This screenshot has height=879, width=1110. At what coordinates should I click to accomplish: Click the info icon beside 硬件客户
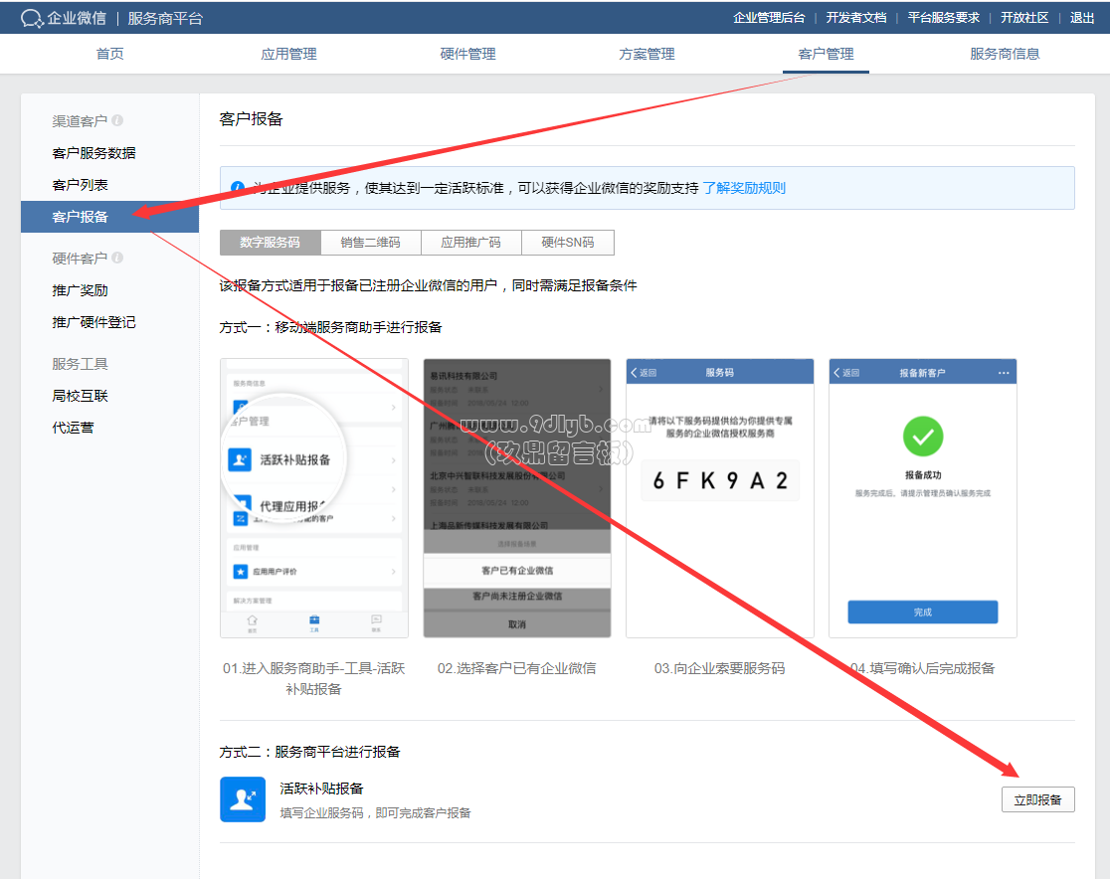tap(117, 258)
